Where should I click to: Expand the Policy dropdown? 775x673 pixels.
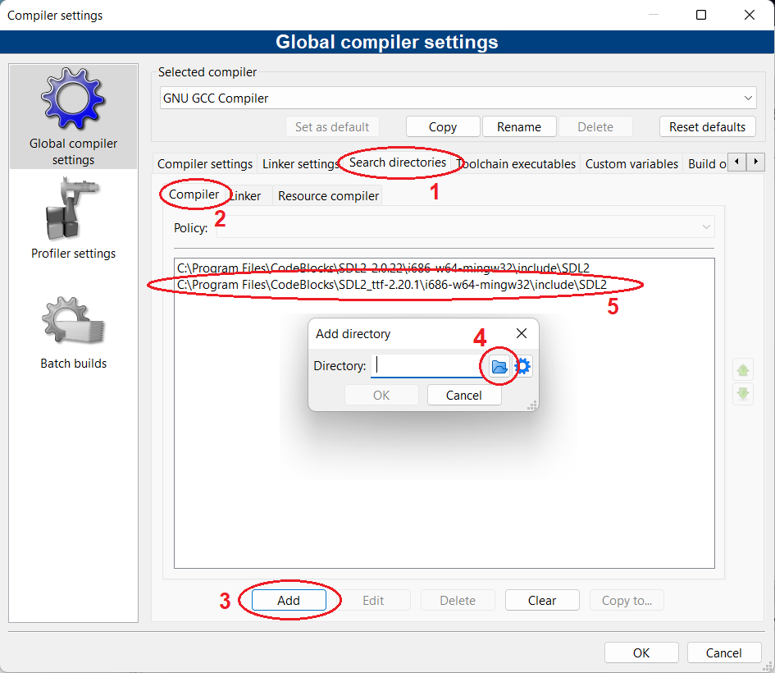[x=466, y=227]
